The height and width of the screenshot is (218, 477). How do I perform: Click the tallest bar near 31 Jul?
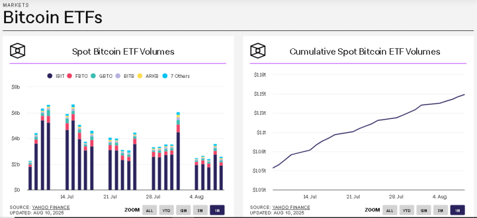point(178,151)
